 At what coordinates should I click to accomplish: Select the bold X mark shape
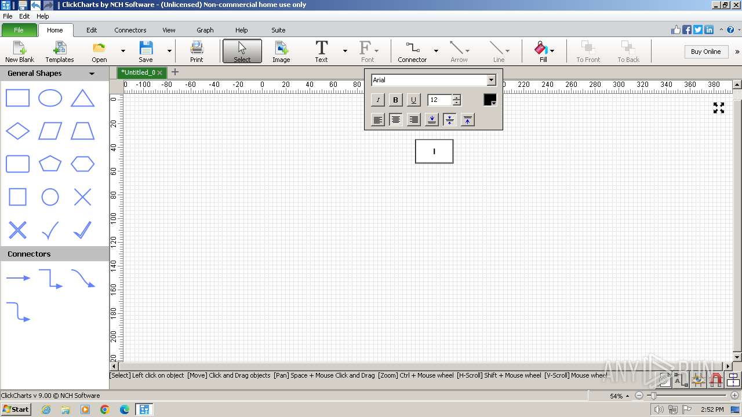click(x=17, y=230)
